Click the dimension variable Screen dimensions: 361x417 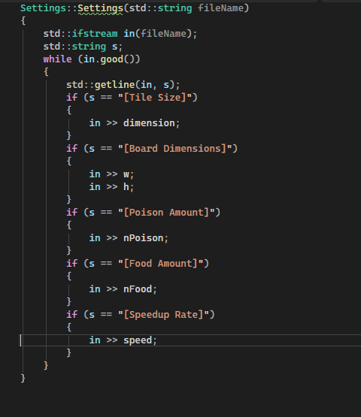(x=149, y=123)
